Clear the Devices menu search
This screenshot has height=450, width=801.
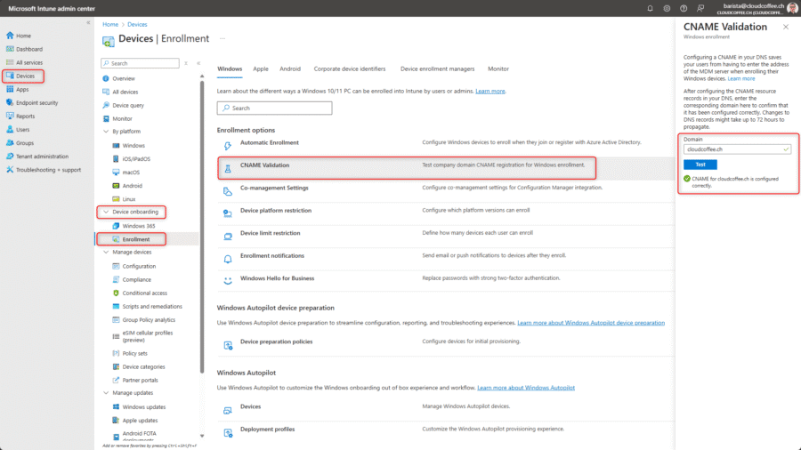[x=186, y=63]
